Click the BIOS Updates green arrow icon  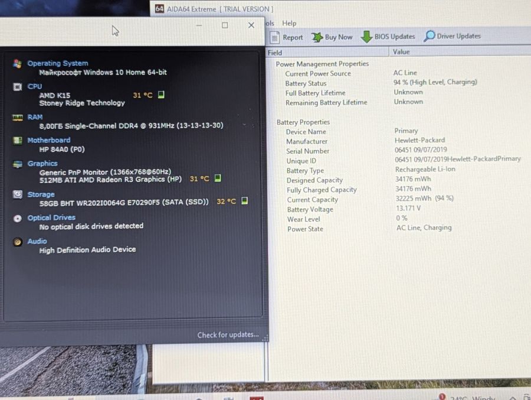click(x=366, y=37)
